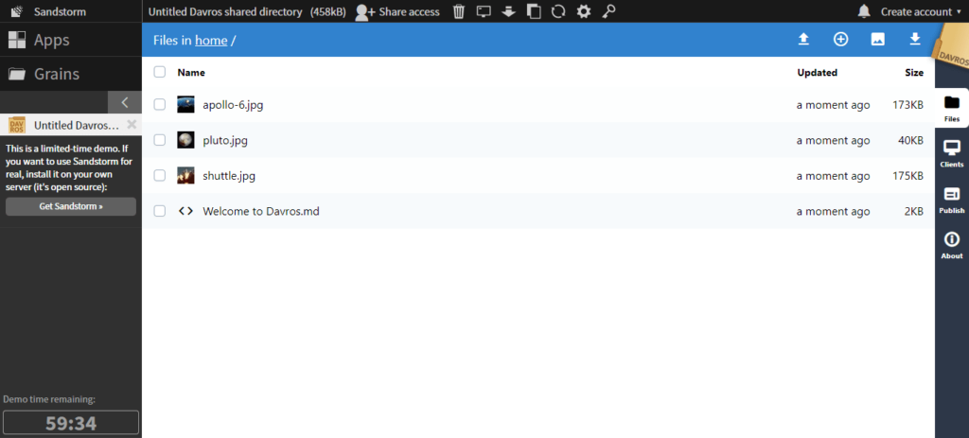This screenshot has height=438, width=969.
Task: Collapse the sidebar with the chevron arrow
Action: point(125,102)
